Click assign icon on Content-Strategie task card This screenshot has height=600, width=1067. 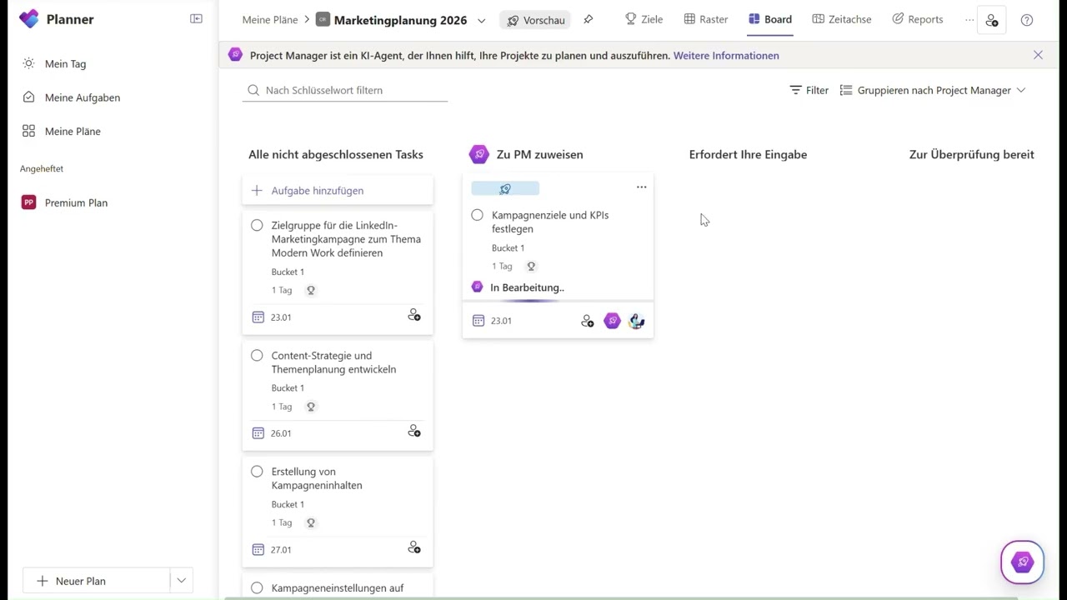click(414, 432)
